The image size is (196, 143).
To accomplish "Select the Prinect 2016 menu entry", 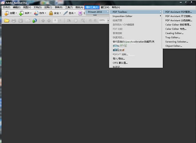I will [97, 12].
